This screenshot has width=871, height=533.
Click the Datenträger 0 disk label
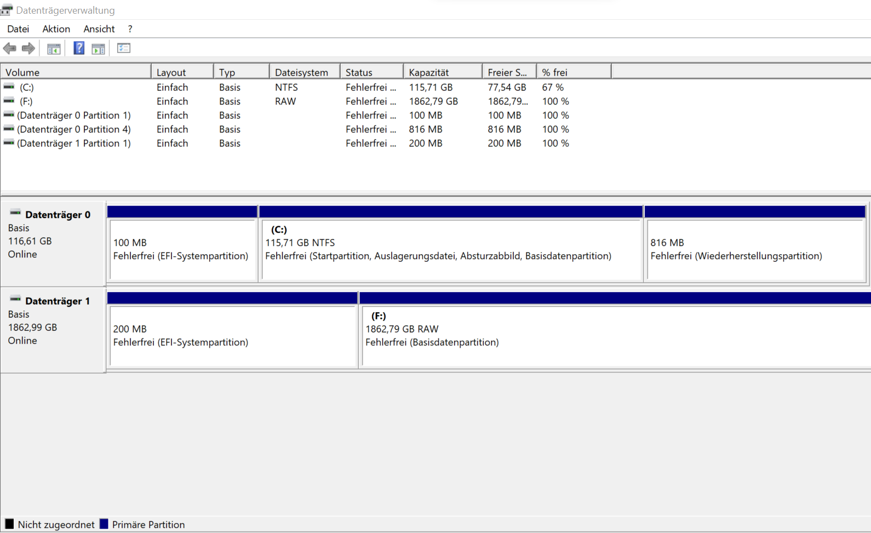coord(58,215)
